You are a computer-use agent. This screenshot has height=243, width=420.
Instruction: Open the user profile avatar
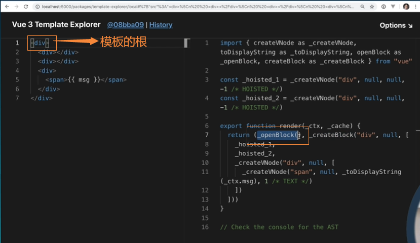(406, 7)
